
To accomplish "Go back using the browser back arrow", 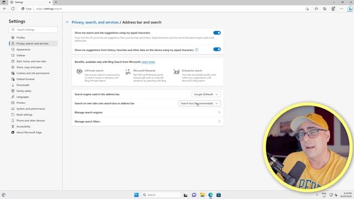I will pyautogui.click(x=5, y=9).
